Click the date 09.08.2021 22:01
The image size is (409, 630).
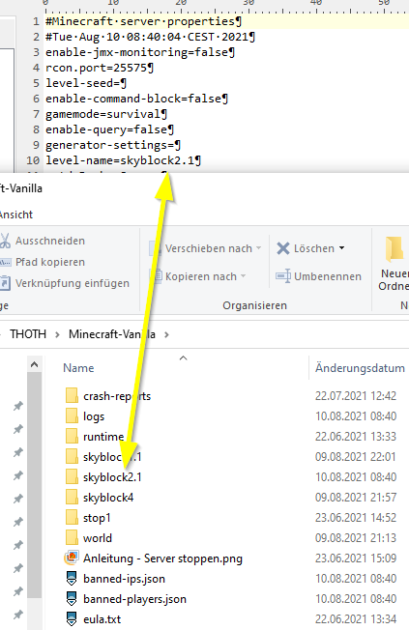point(356,457)
